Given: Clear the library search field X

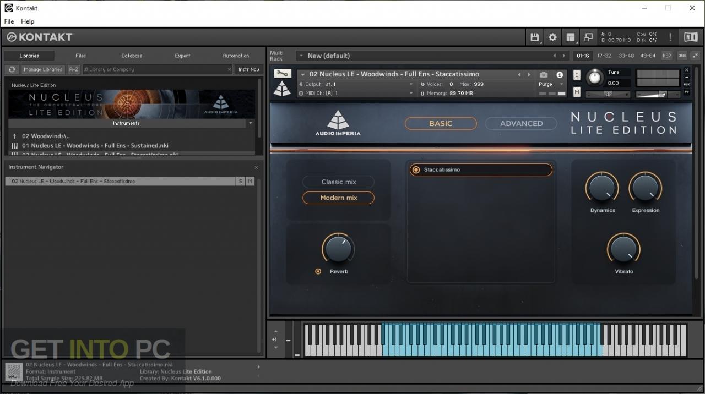Looking at the screenshot, I should [230, 69].
